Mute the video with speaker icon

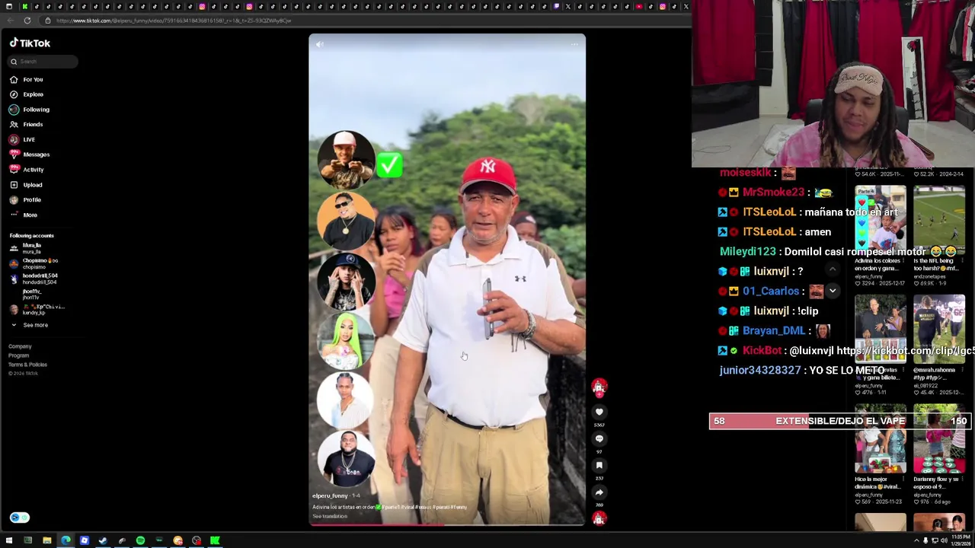pyautogui.click(x=320, y=44)
